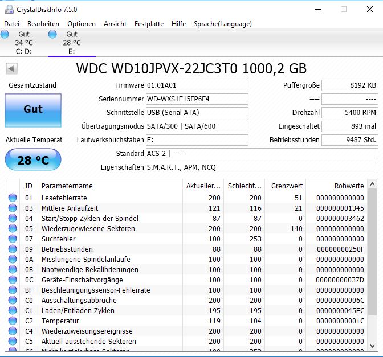This screenshot has height=357, width=383.
Task: Click the Rohwerte column header
Action: pyautogui.click(x=337, y=186)
